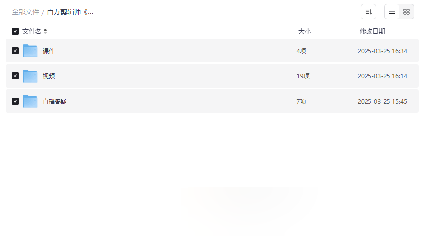
Task: Click the 大小 column header
Action: [304, 31]
